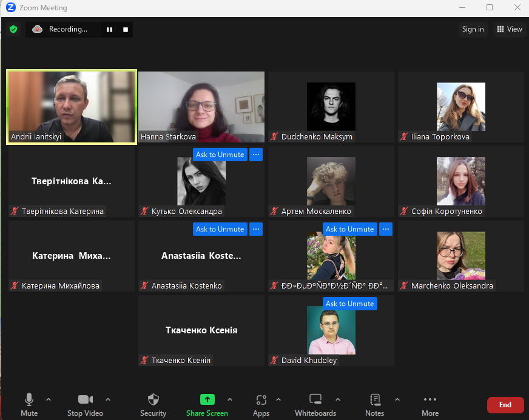529x420 pixels.
Task: Ask David Khudoley to unmute
Action: point(350,304)
